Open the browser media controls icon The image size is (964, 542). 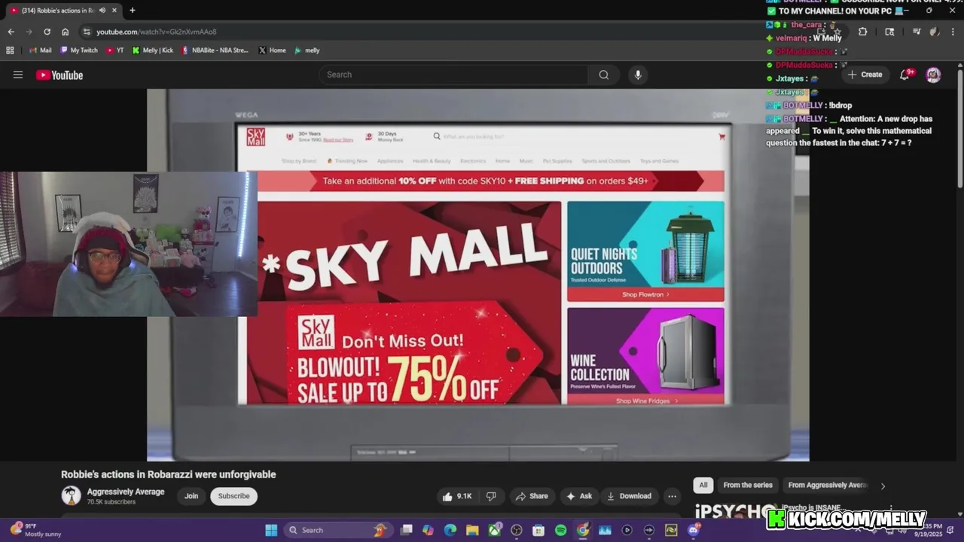[917, 32]
